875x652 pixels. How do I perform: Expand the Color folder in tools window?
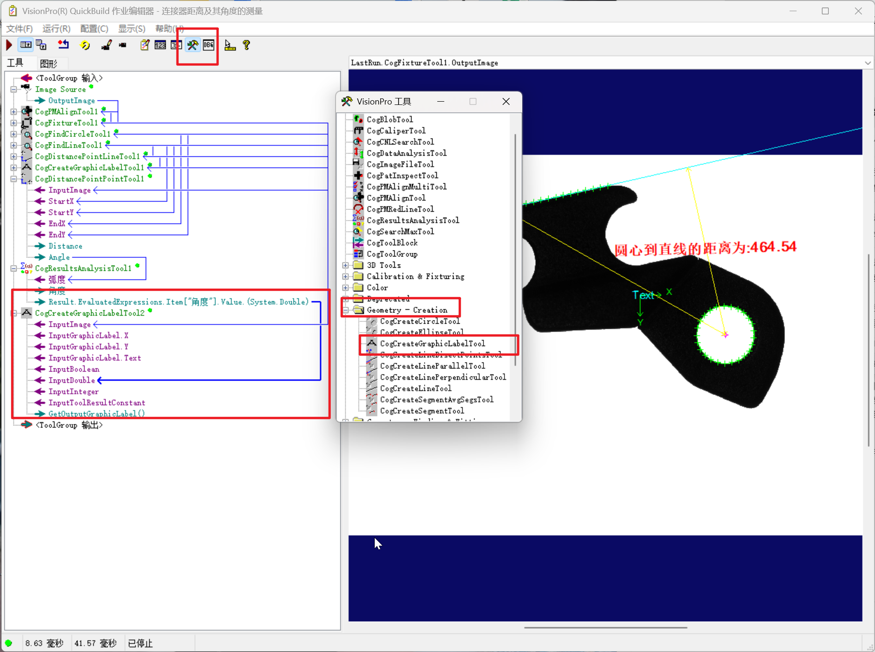(x=345, y=288)
